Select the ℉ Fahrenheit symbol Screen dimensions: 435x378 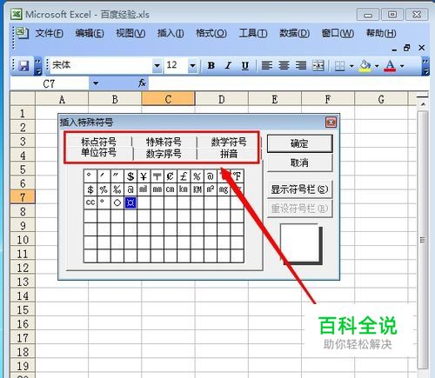237,176
